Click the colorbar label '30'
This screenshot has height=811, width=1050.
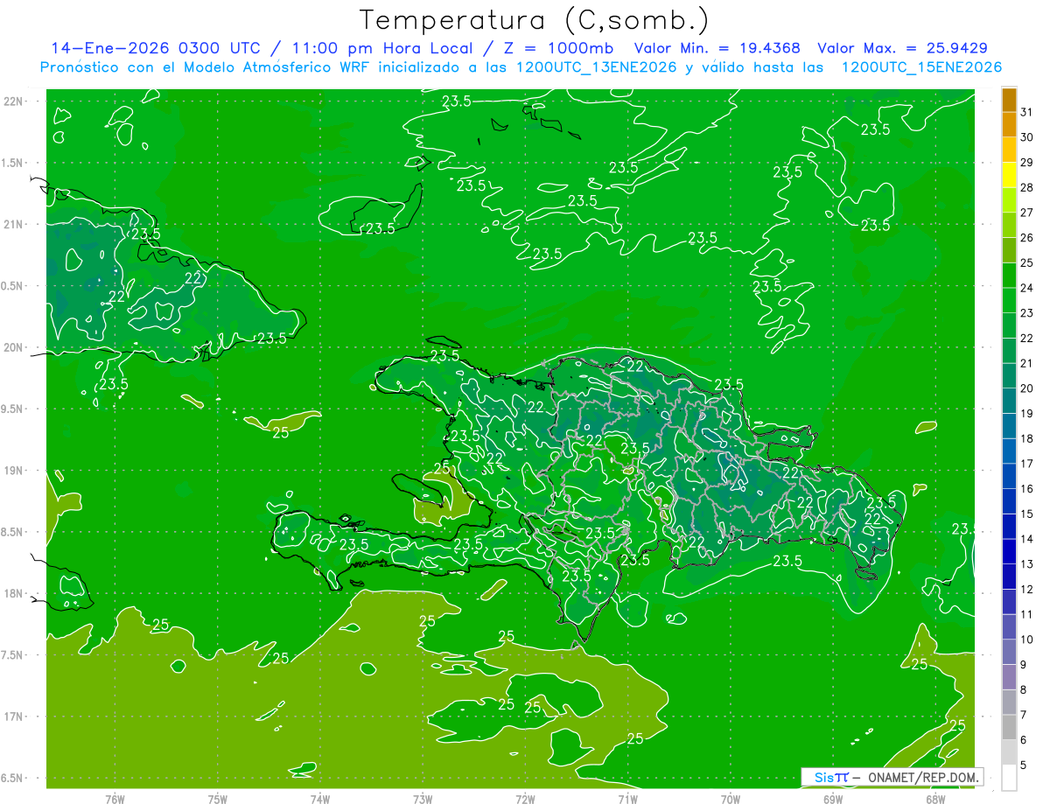[x=1026, y=137]
